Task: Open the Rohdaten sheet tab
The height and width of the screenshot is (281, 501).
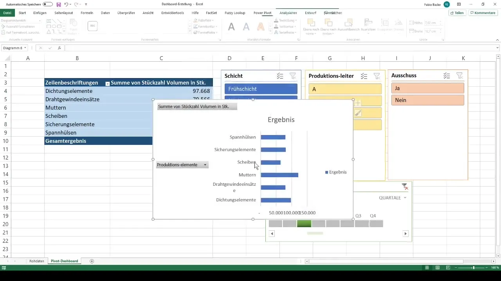Action: point(37,261)
